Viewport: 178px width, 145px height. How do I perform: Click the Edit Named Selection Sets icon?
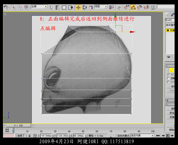pyautogui.click(x=154, y=7)
